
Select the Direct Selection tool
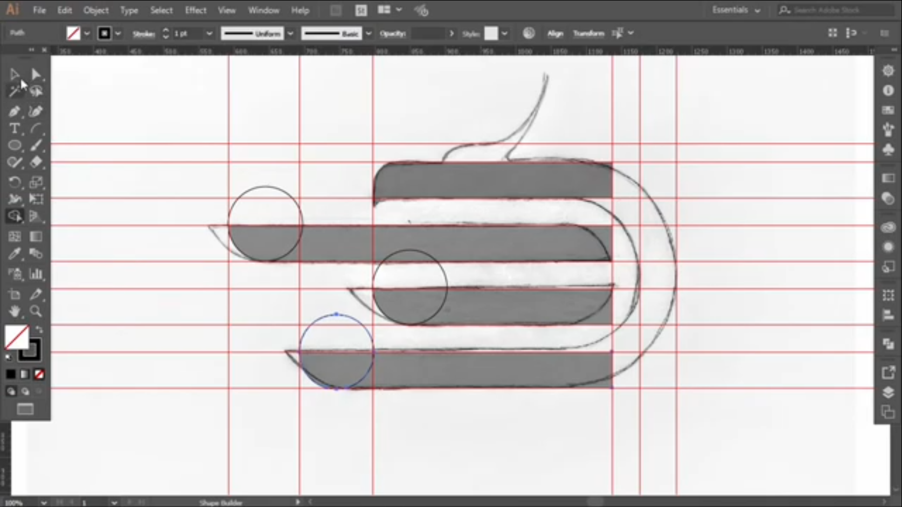36,74
